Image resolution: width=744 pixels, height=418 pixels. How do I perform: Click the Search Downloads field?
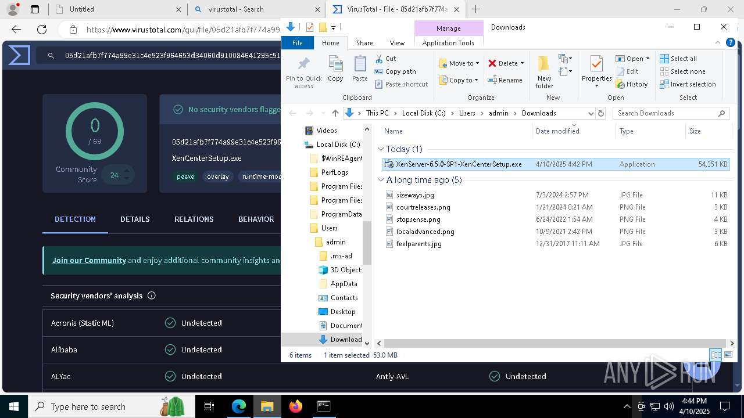(671, 113)
